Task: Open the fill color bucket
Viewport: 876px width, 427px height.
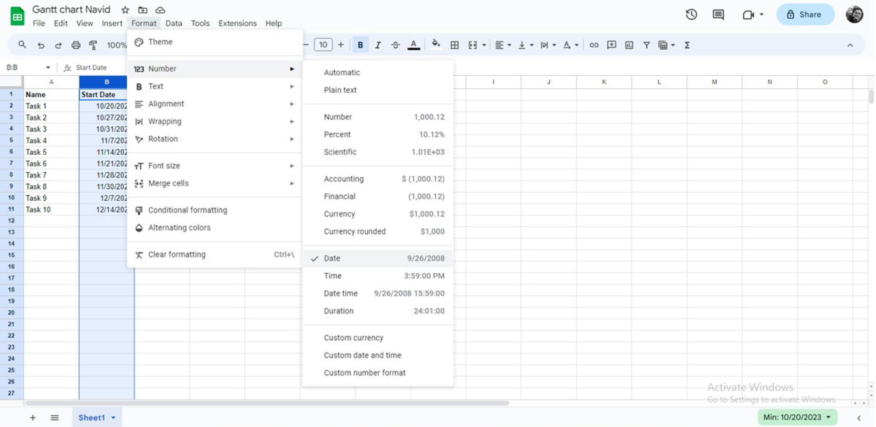Action: [436, 44]
